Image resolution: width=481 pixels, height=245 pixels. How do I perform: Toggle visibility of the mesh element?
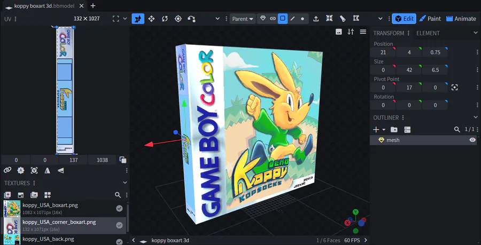tap(472, 140)
